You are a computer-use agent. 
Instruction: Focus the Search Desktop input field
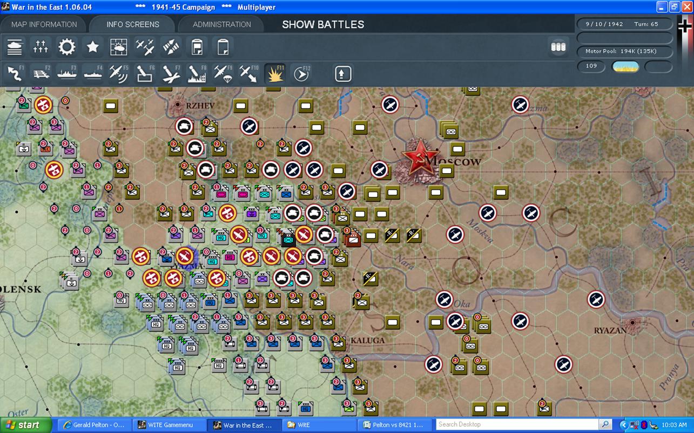(x=518, y=424)
